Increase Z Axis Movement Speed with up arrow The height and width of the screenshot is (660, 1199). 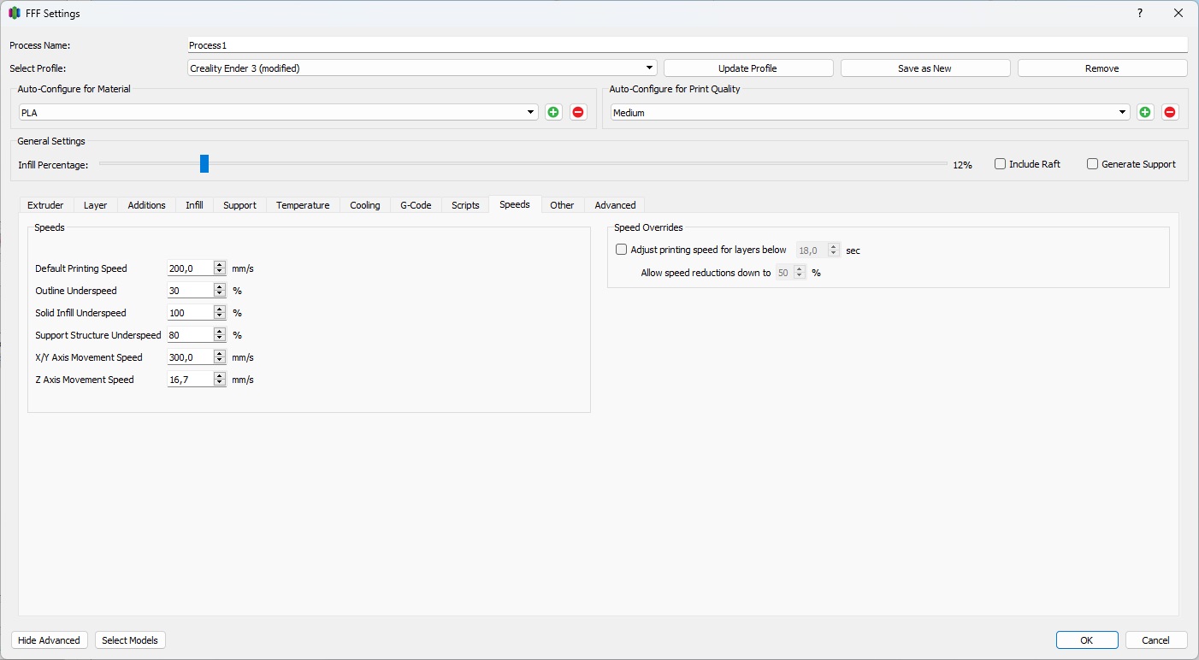(x=220, y=376)
